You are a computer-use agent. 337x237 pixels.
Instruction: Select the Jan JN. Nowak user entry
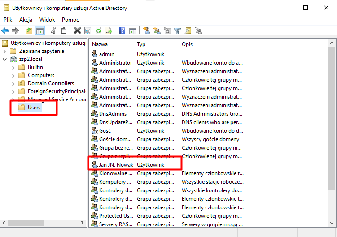(x=116, y=165)
